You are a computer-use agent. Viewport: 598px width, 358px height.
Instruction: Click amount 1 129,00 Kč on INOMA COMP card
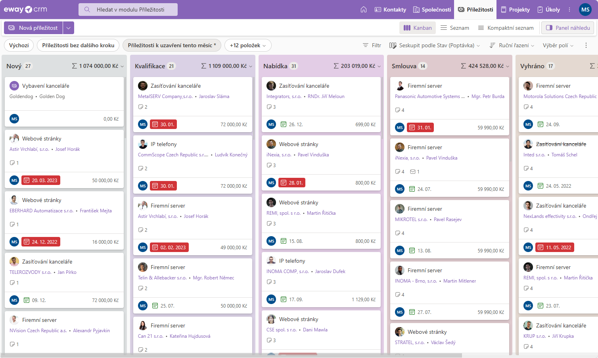pos(364,300)
